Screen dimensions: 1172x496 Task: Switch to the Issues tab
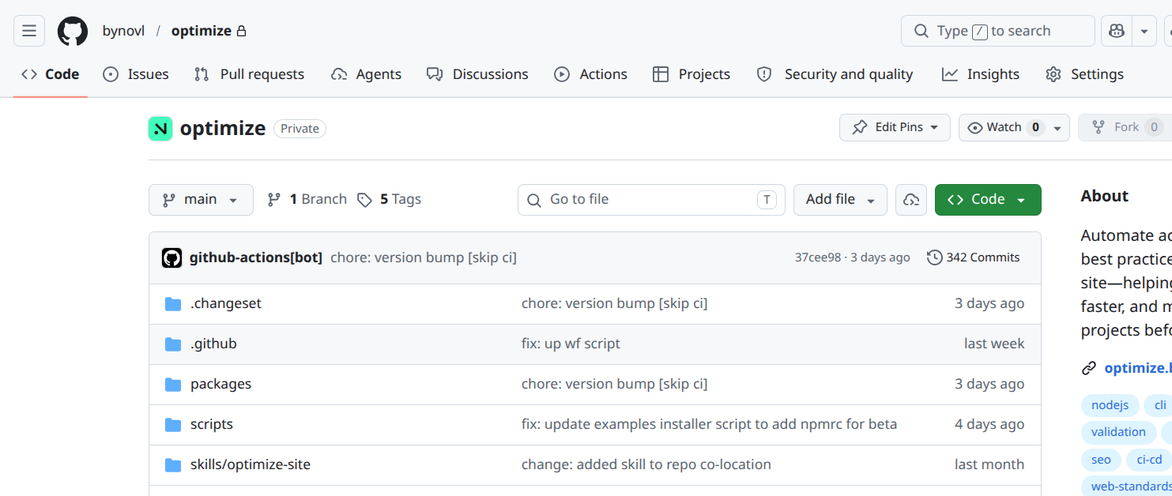(x=136, y=74)
